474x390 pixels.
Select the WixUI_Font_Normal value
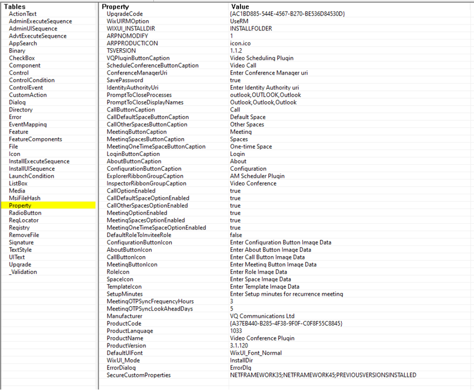click(256, 353)
